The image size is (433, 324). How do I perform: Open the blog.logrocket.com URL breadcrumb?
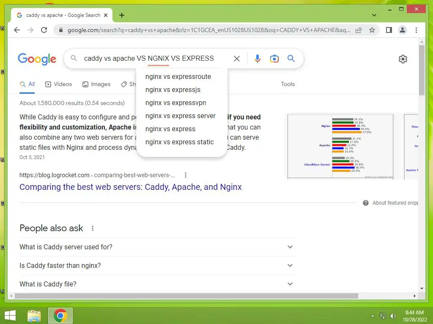click(97, 175)
